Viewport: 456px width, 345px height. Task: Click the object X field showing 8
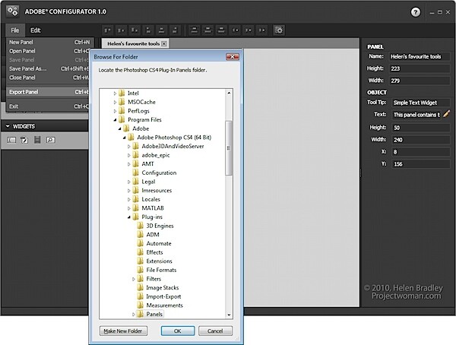pos(421,152)
